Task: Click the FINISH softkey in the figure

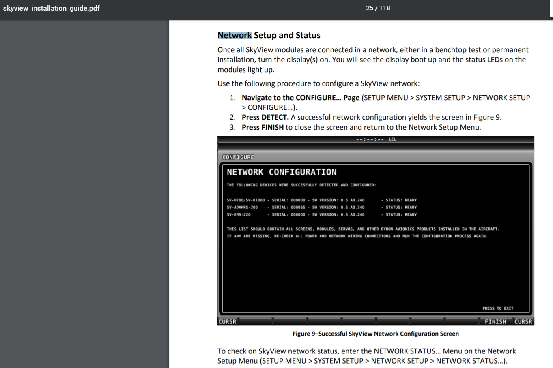Action: pyautogui.click(x=495, y=322)
